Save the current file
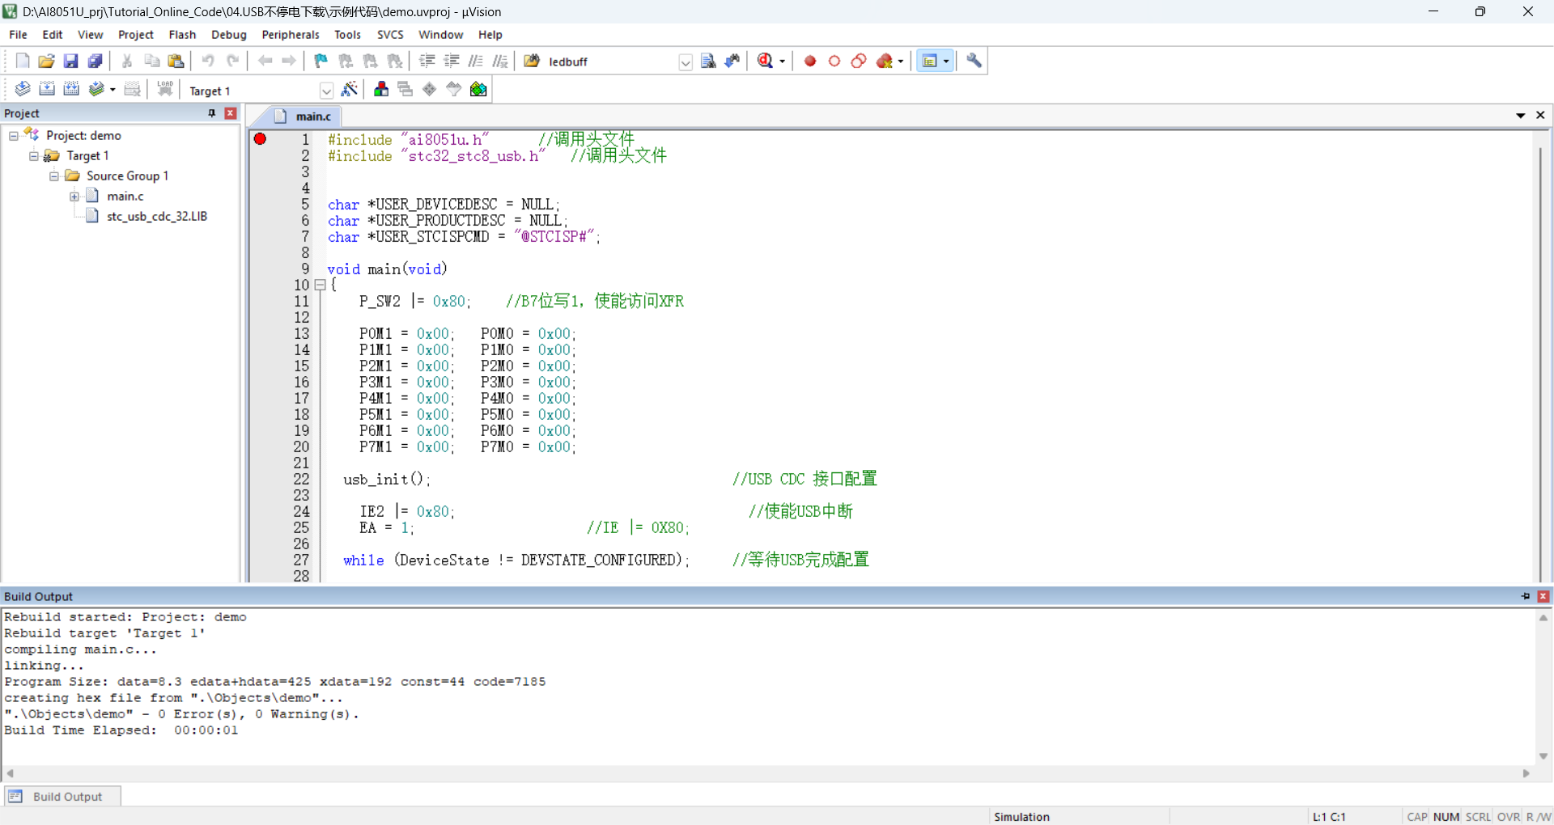This screenshot has width=1554, height=825. pyautogui.click(x=70, y=61)
